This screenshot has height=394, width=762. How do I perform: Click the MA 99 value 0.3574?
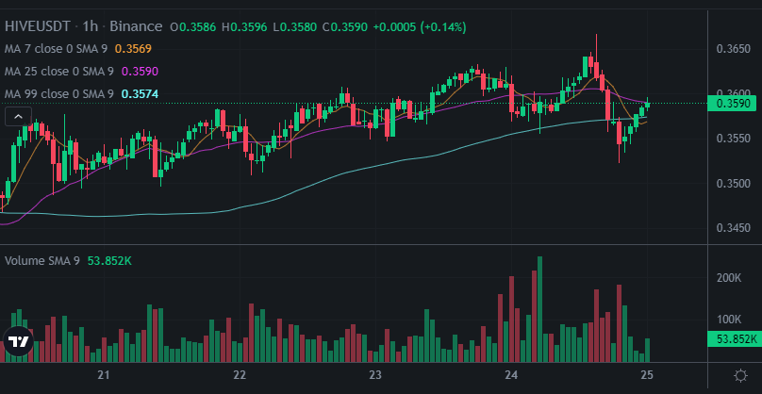point(140,93)
